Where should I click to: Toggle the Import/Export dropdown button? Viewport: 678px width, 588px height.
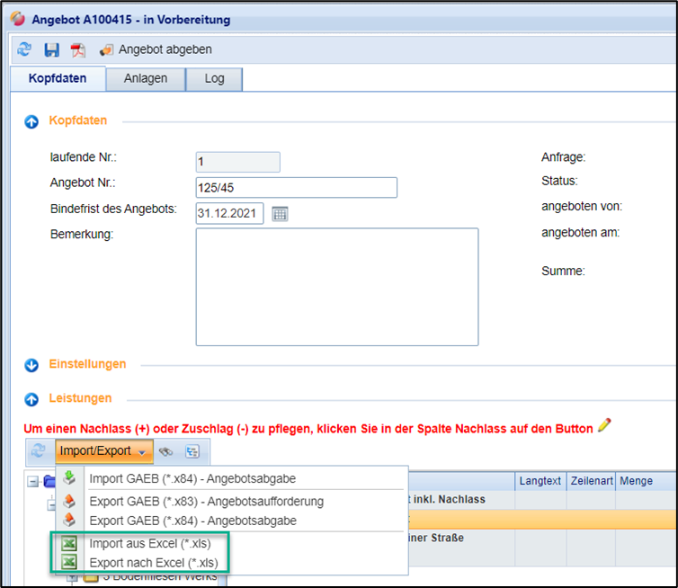(x=103, y=450)
